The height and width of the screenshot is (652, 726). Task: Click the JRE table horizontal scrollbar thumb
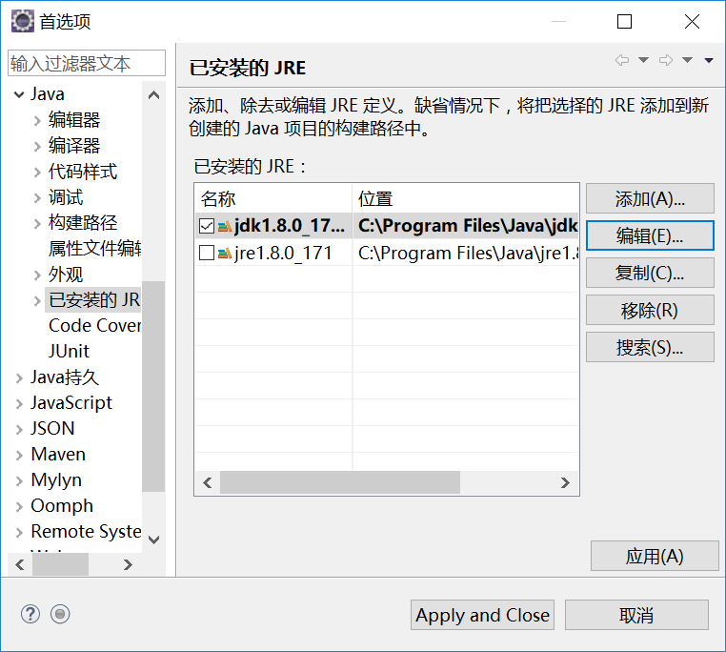[340, 483]
